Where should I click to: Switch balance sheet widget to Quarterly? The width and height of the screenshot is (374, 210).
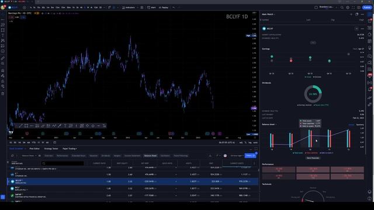tap(360, 124)
